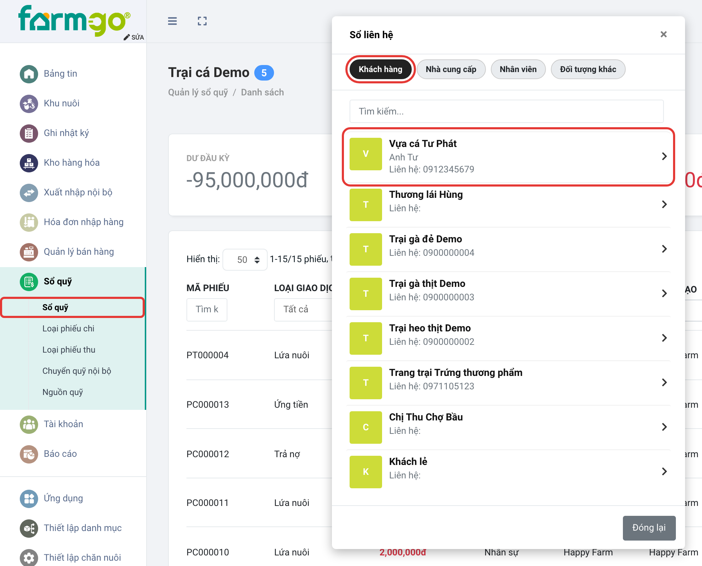This screenshot has width=702, height=566.
Task: Toggle the hamburger sidebar menu
Action: tap(172, 21)
